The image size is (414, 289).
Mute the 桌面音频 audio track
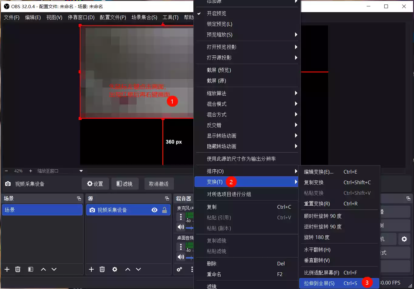[181, 257]
